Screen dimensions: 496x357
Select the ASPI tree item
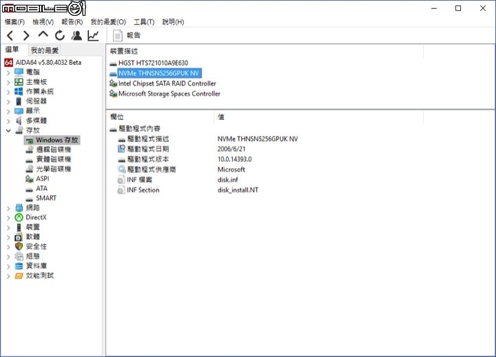(43, 178)
